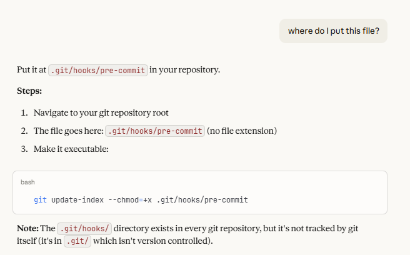Click the bold "Steps:" heading
Screen dimensions: 410x255
point(29,91)
